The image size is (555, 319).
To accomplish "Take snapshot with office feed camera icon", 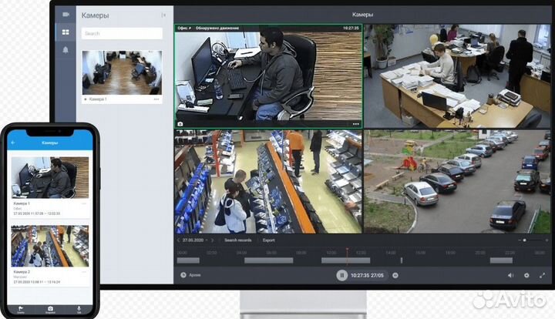I will pos(180,123).
